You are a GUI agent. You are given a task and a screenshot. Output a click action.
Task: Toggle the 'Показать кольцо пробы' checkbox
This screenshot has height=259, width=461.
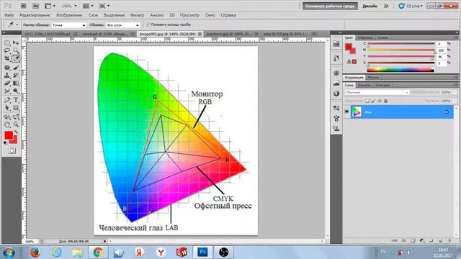(x=148, y=24)
